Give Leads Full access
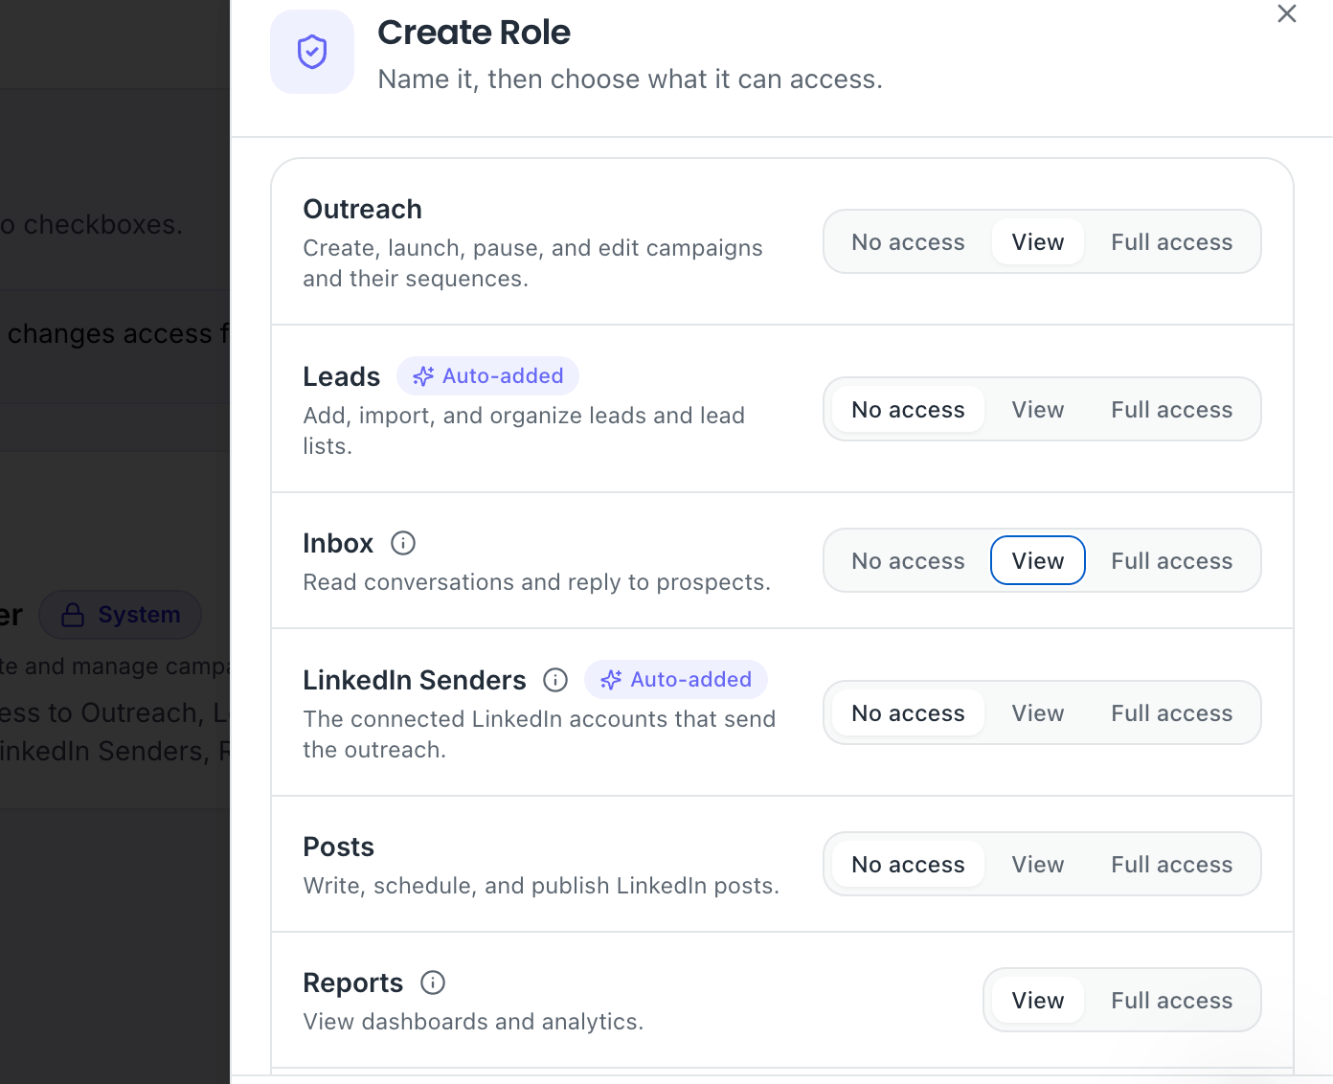This screenshot has width=1333, height=1084. pyautogui.click(x=1172, y=410)
